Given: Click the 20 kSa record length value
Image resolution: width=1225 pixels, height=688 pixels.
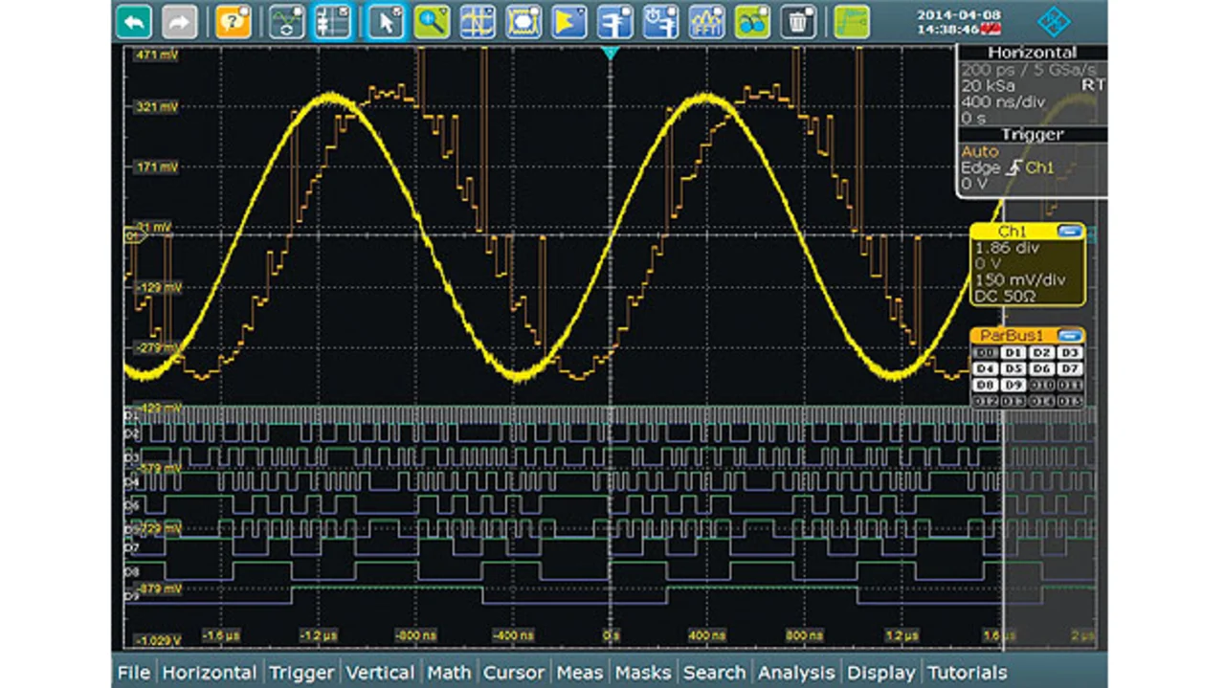Looking at the screenshot, I should tap(988, 85).
